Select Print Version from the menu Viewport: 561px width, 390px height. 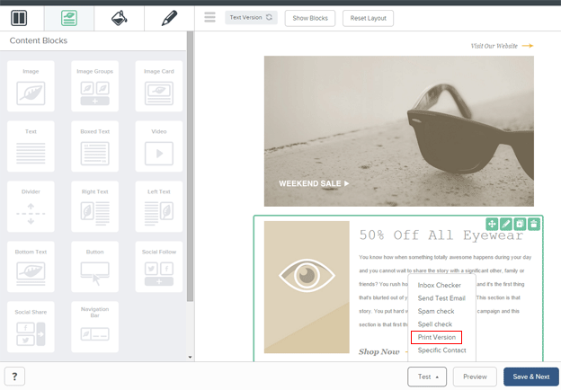pos(437,337)
